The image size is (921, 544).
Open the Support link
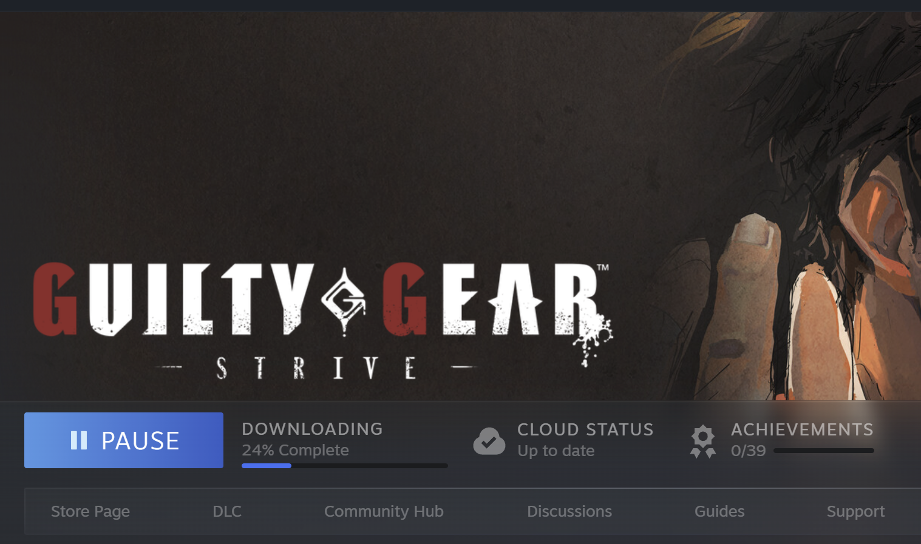(855, 511)
